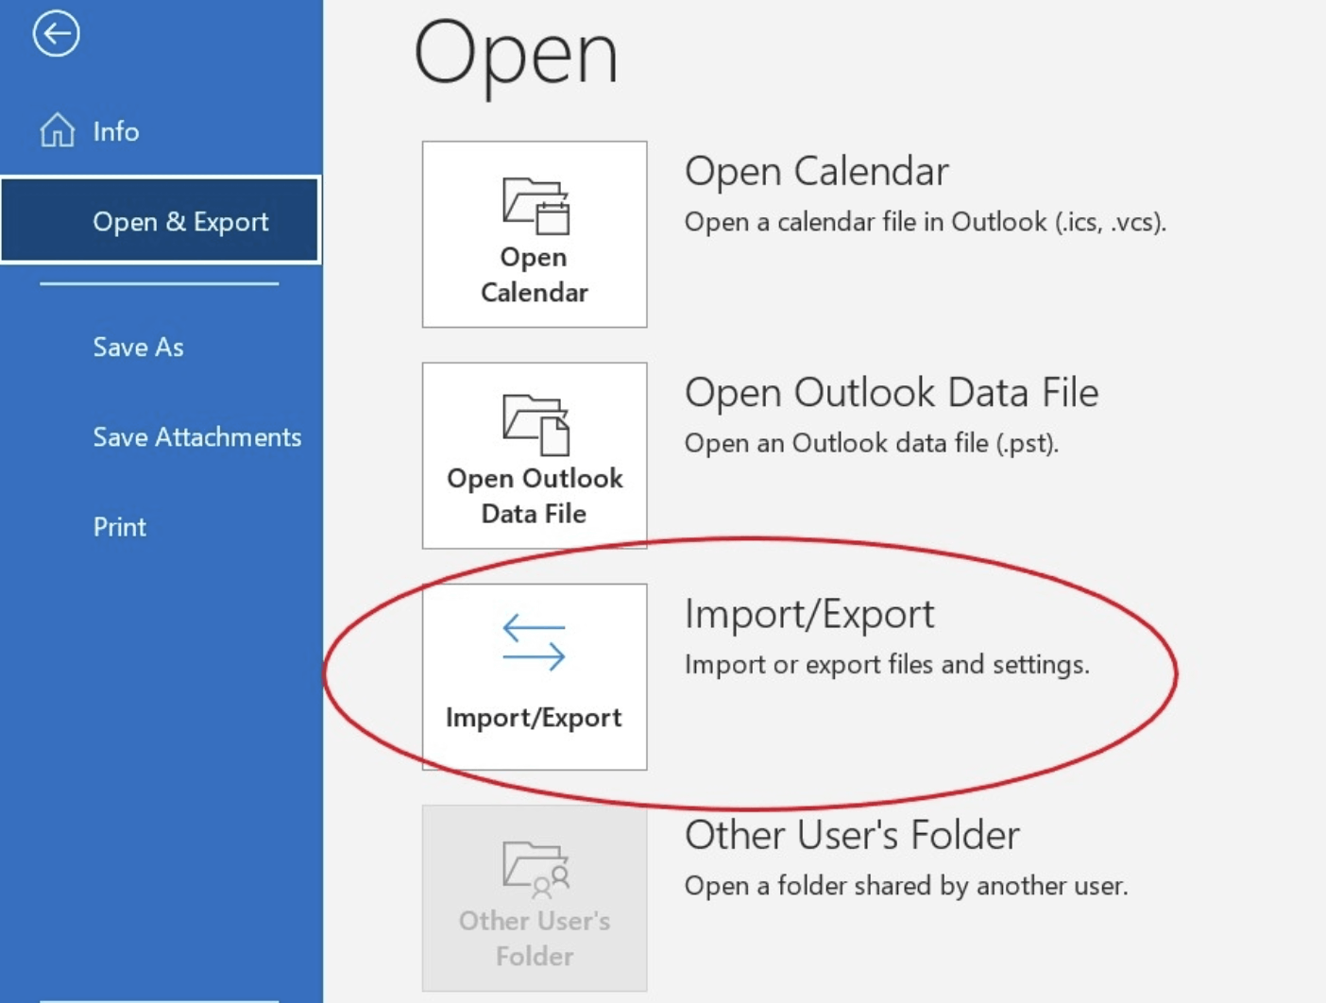Viewport: 1326px width, 1003px height.
Task: Click the Import/Export tile label
Action: coord(534,718)
